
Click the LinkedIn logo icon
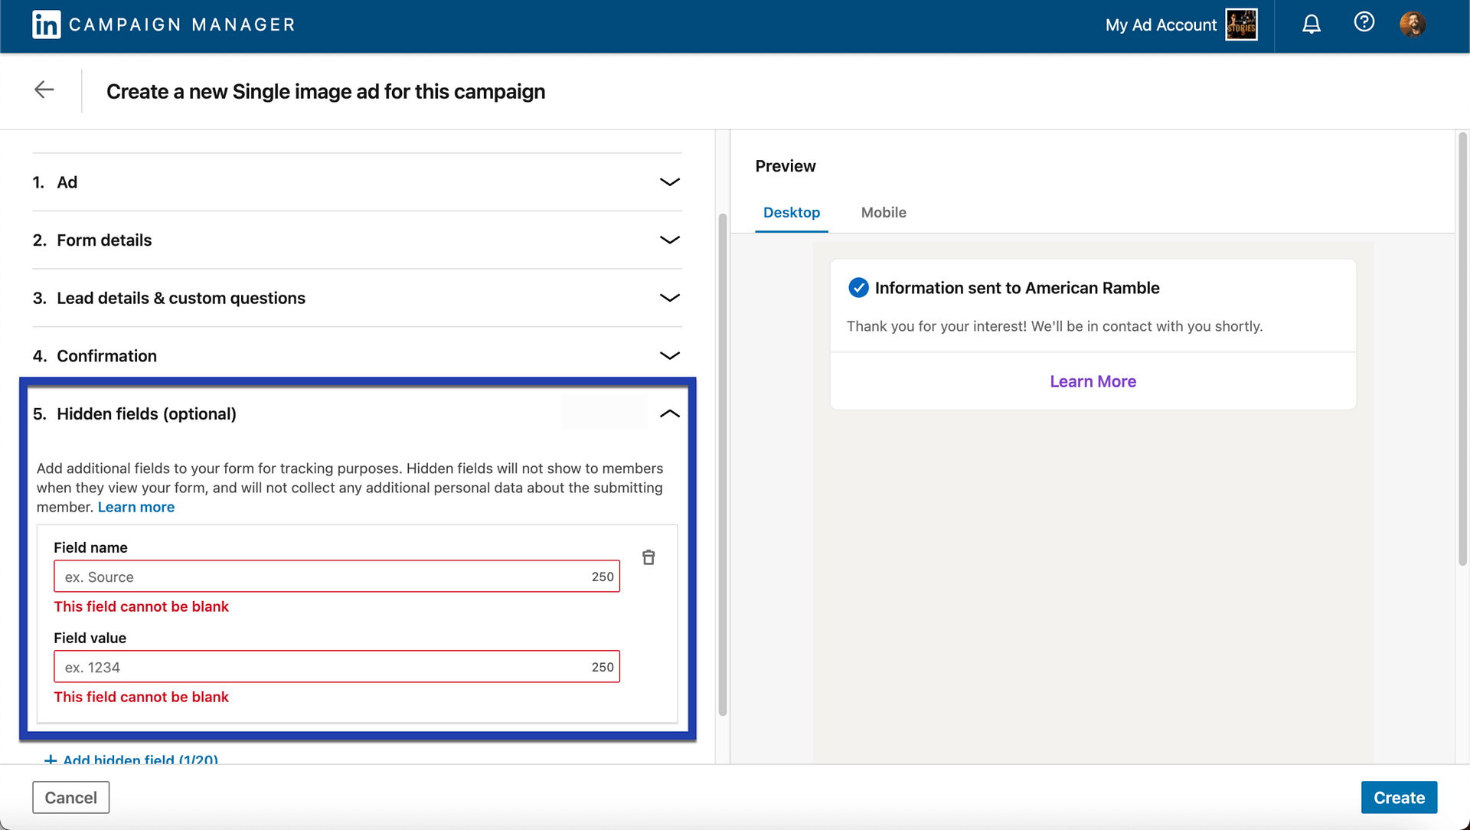coord(46,25)
